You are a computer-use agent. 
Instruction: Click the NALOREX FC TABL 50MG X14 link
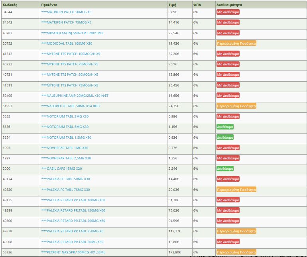tap(71, 106)
